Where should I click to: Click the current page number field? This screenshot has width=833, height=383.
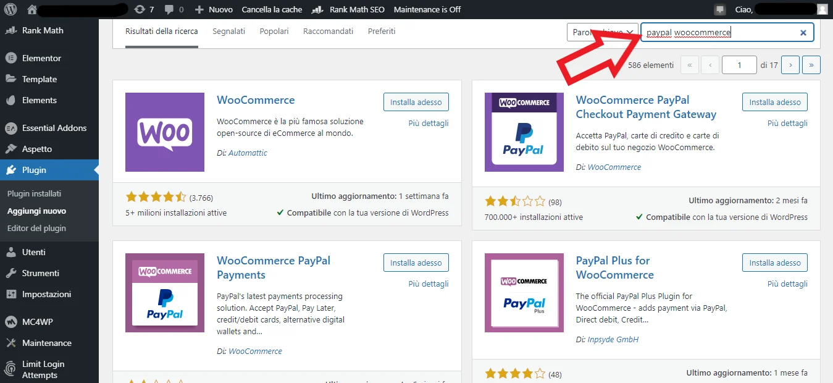pyautogui.click(x=739, y=64)
